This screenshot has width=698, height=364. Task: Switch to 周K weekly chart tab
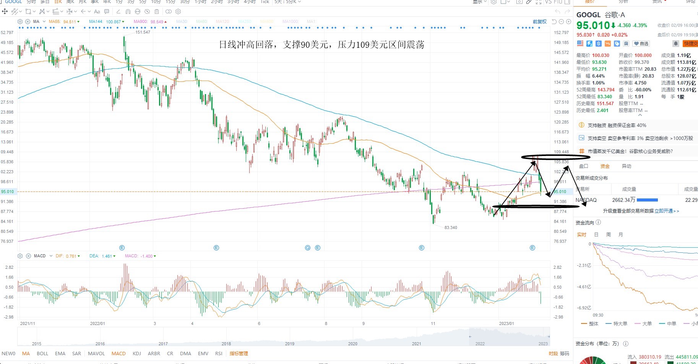[x=70, y=2]
